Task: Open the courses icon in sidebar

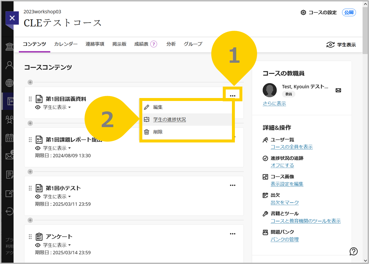Action: point(10,101)
